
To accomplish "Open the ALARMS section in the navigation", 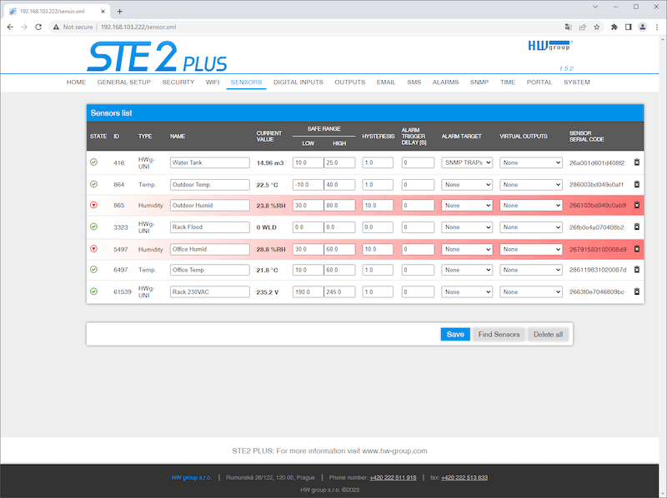I will pos(445,82).
